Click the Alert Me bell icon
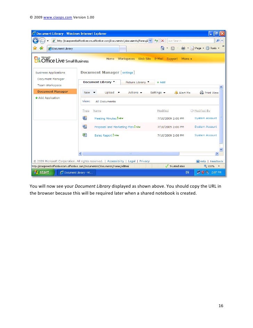The height and width of the screenshot is (328, 253). pyautogui.click(x=176, y=93)
